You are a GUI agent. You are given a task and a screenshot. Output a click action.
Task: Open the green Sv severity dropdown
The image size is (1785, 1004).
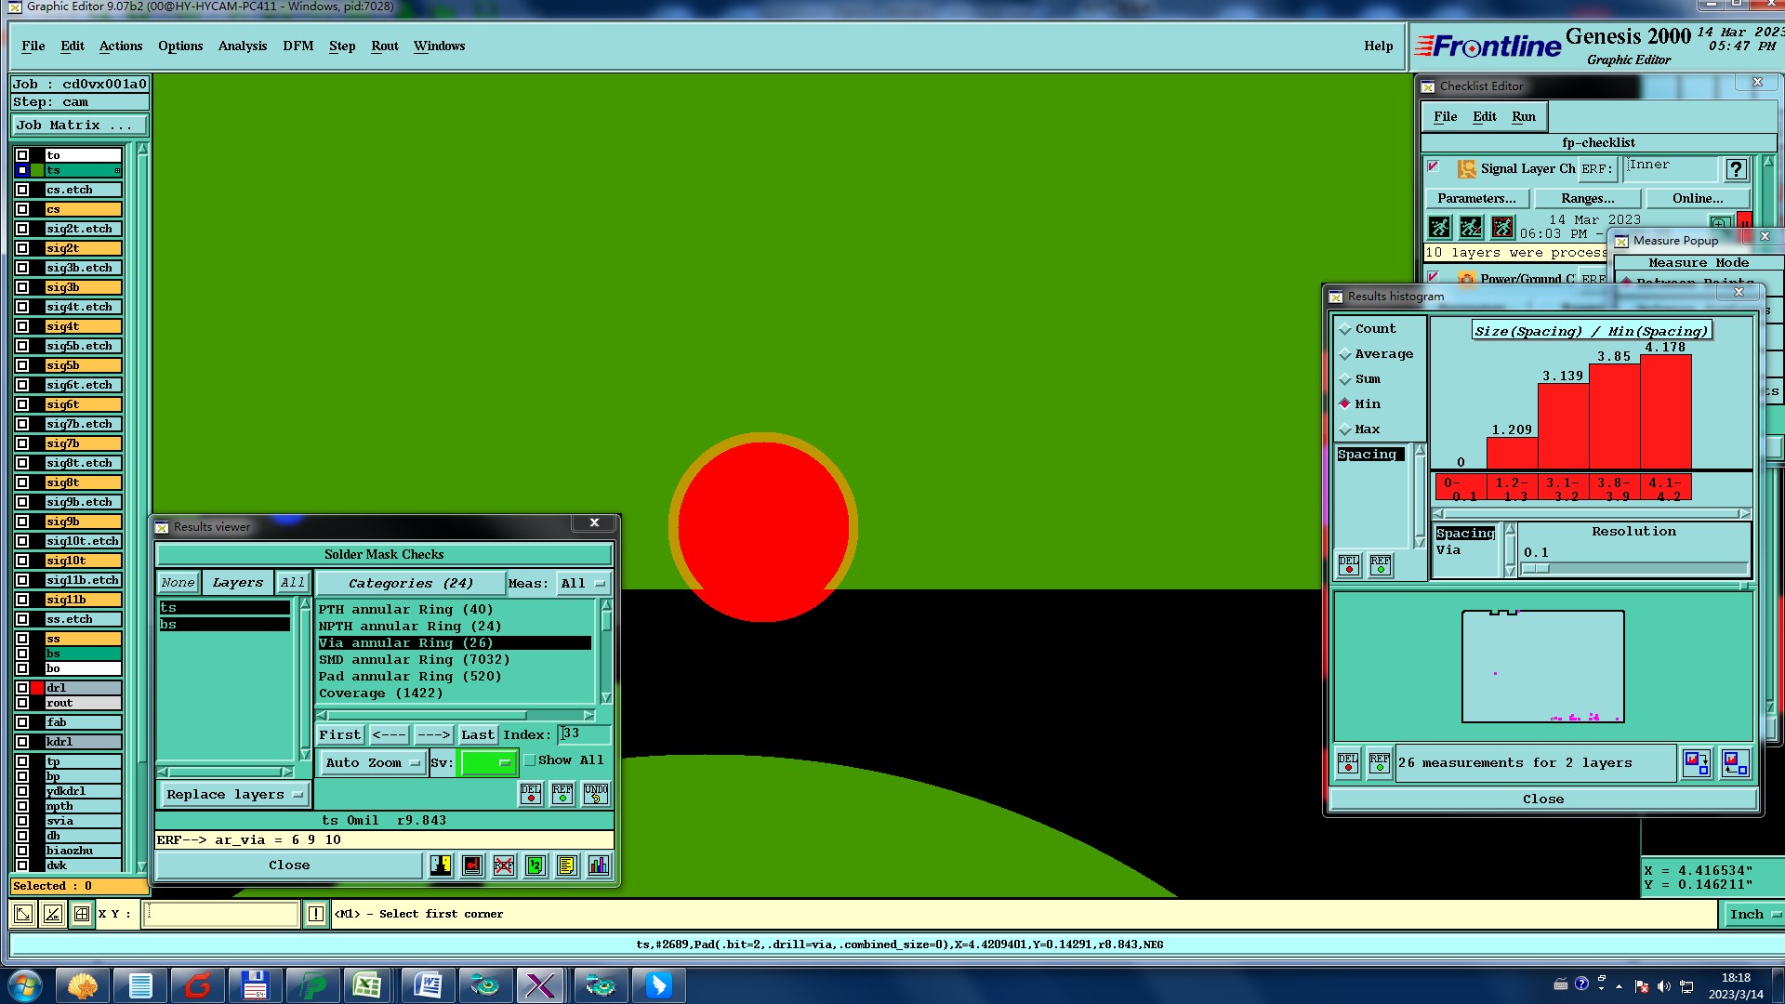click(489, 763)
